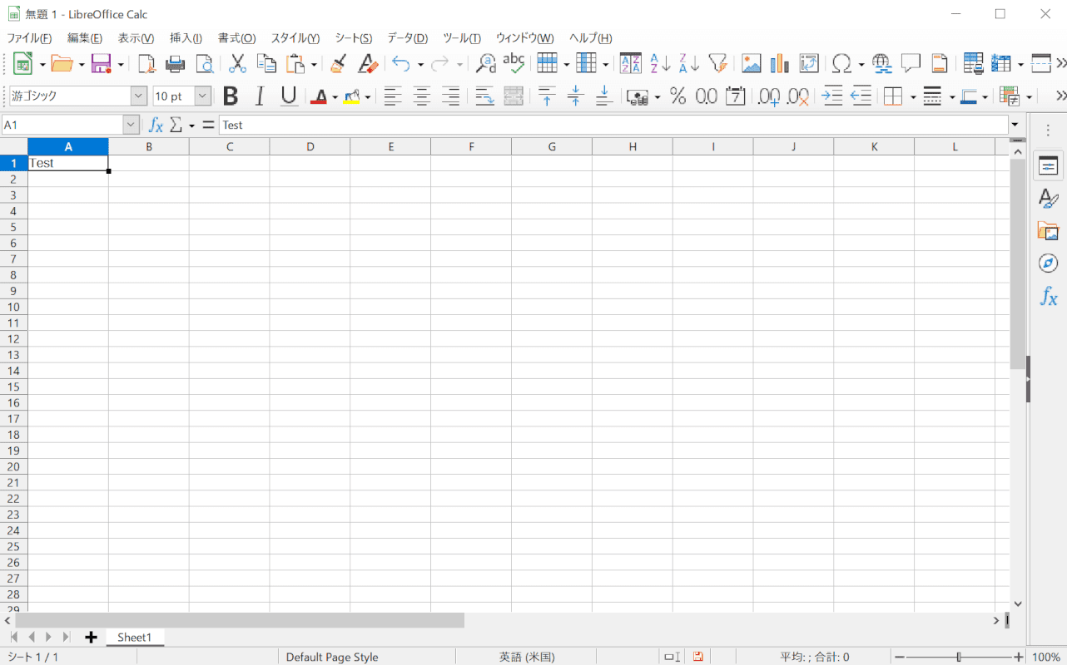Click the Function Wizard fx icon
1067x665 pixels.
click(156, 125)
